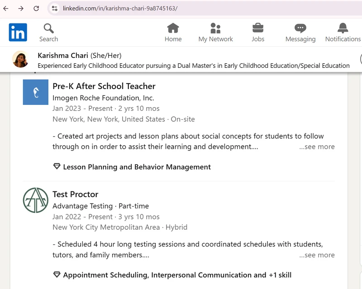Open Lesson Planning and Behavior Management skills

point(137,167)
